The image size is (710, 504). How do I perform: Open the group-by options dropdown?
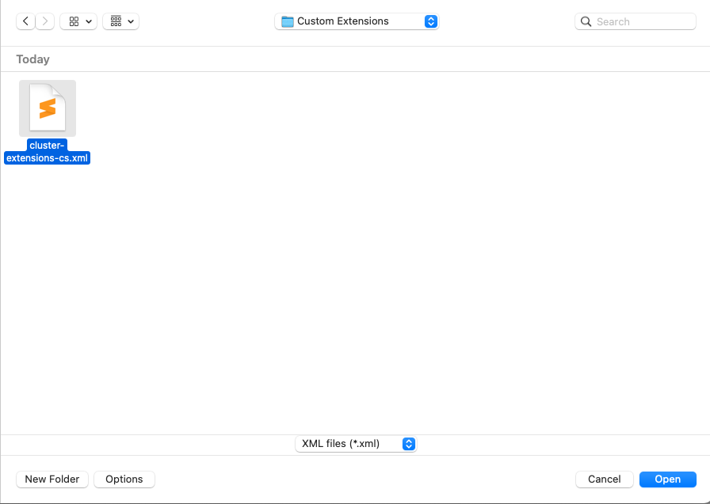point(121,21)
